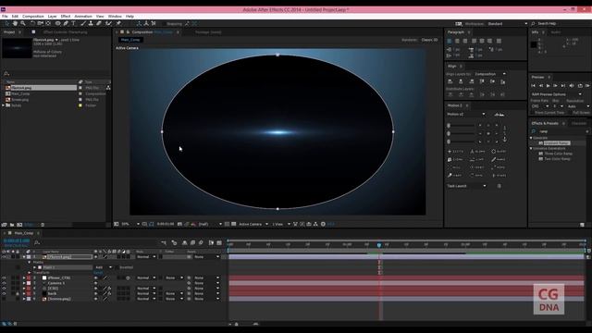
Task: Select the Zoom magnifier tool
Action: coord(23,23)
